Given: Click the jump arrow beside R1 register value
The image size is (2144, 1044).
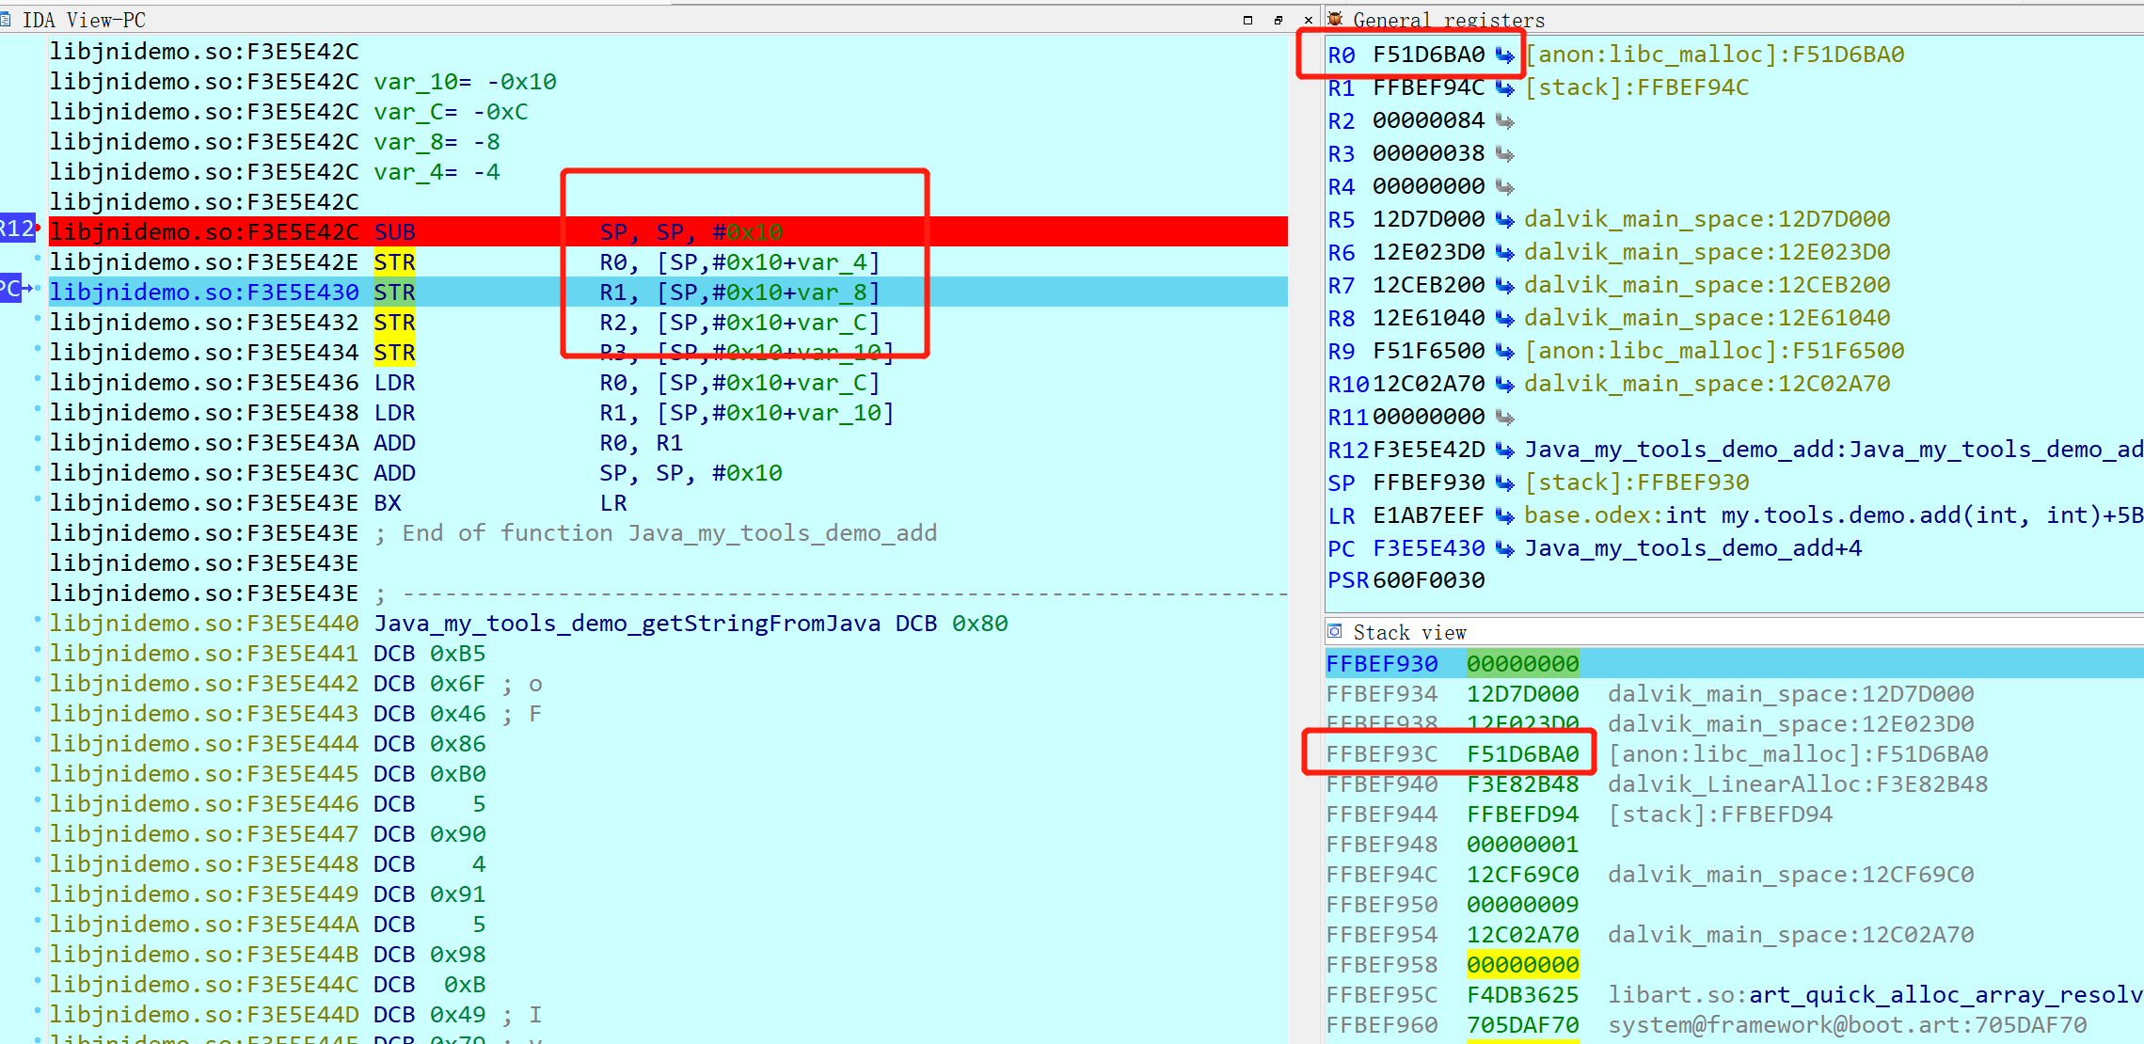Looking at the screenshot, I should [1505, 88].
